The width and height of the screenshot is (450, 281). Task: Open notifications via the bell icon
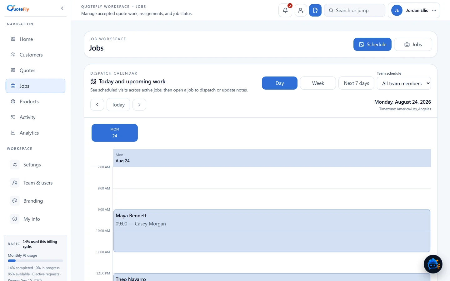point(285,10)
